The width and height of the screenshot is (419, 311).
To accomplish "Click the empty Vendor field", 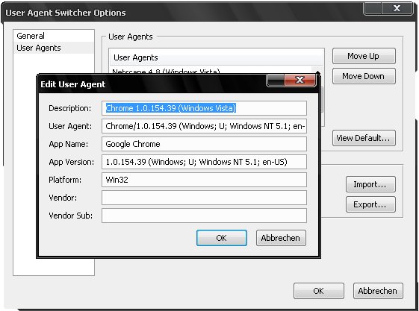I will [x=204, y=198].
